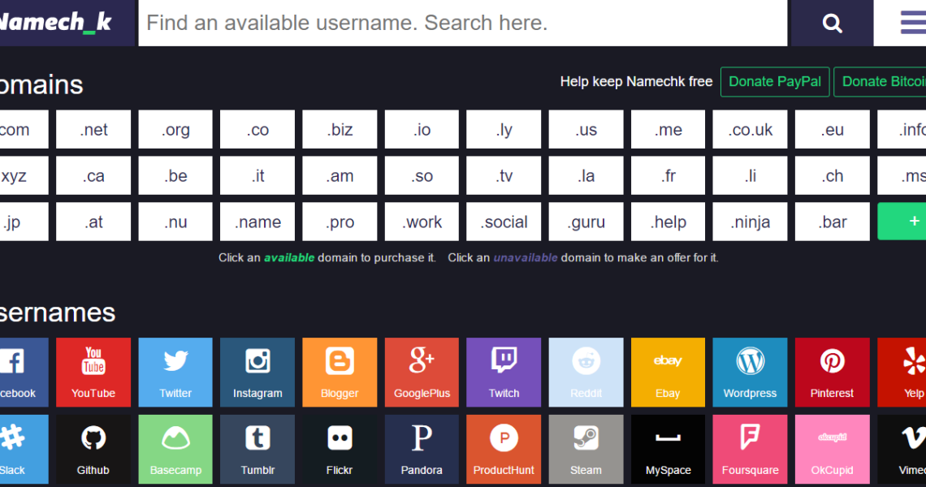Open the Wordpress tile

point(750,372)
